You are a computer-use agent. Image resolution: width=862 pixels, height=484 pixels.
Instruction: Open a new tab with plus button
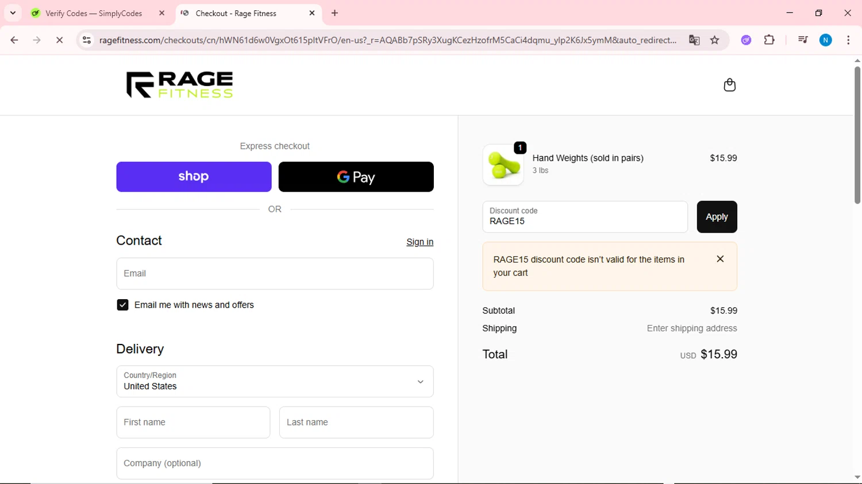click(x=335, y=13)
